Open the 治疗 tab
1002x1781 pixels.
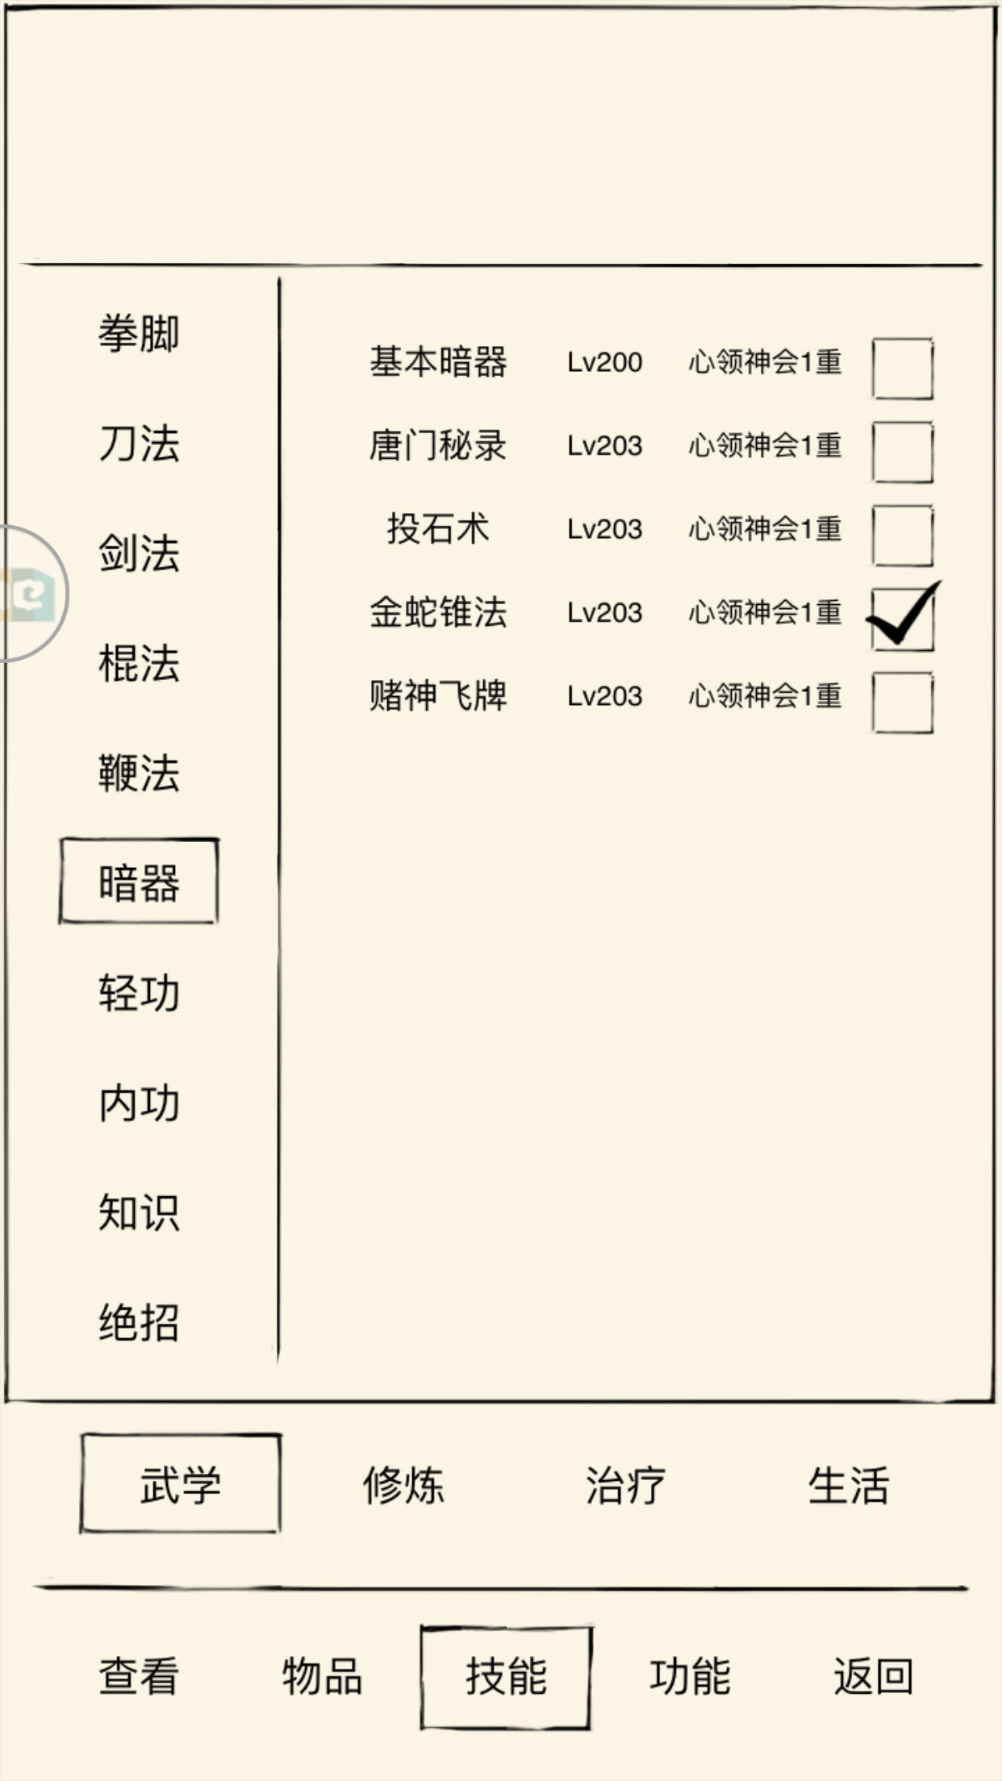click(625, 1485)
